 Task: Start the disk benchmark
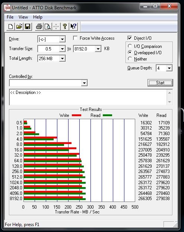160,83
